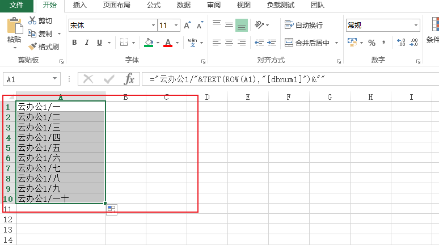Click the text orientation icon

[259, 25]
